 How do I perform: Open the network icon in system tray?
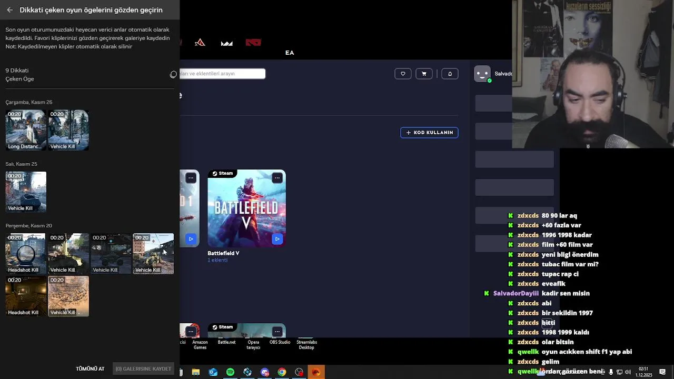click(619, 372)
